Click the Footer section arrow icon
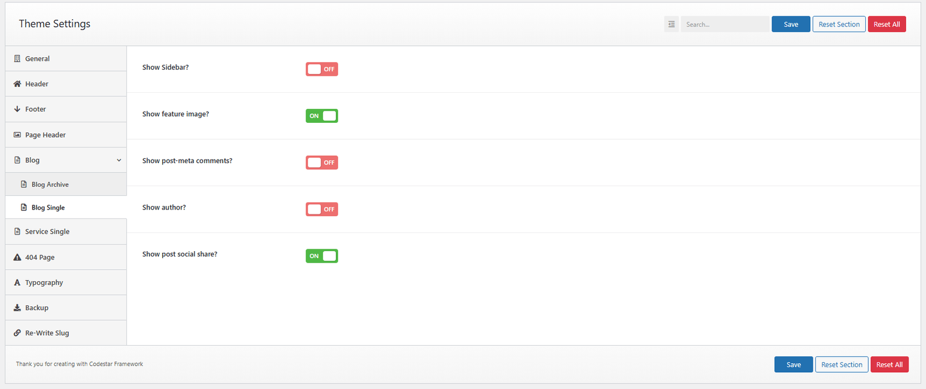The height and width of the screenshot is (389, 926). [16, 109]
